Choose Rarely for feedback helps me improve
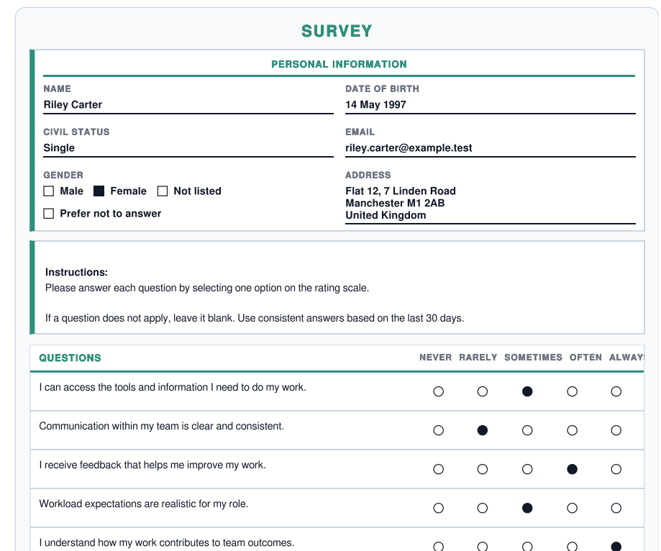The width and height of the screenshot is (661, 551). tap(483, 470)
